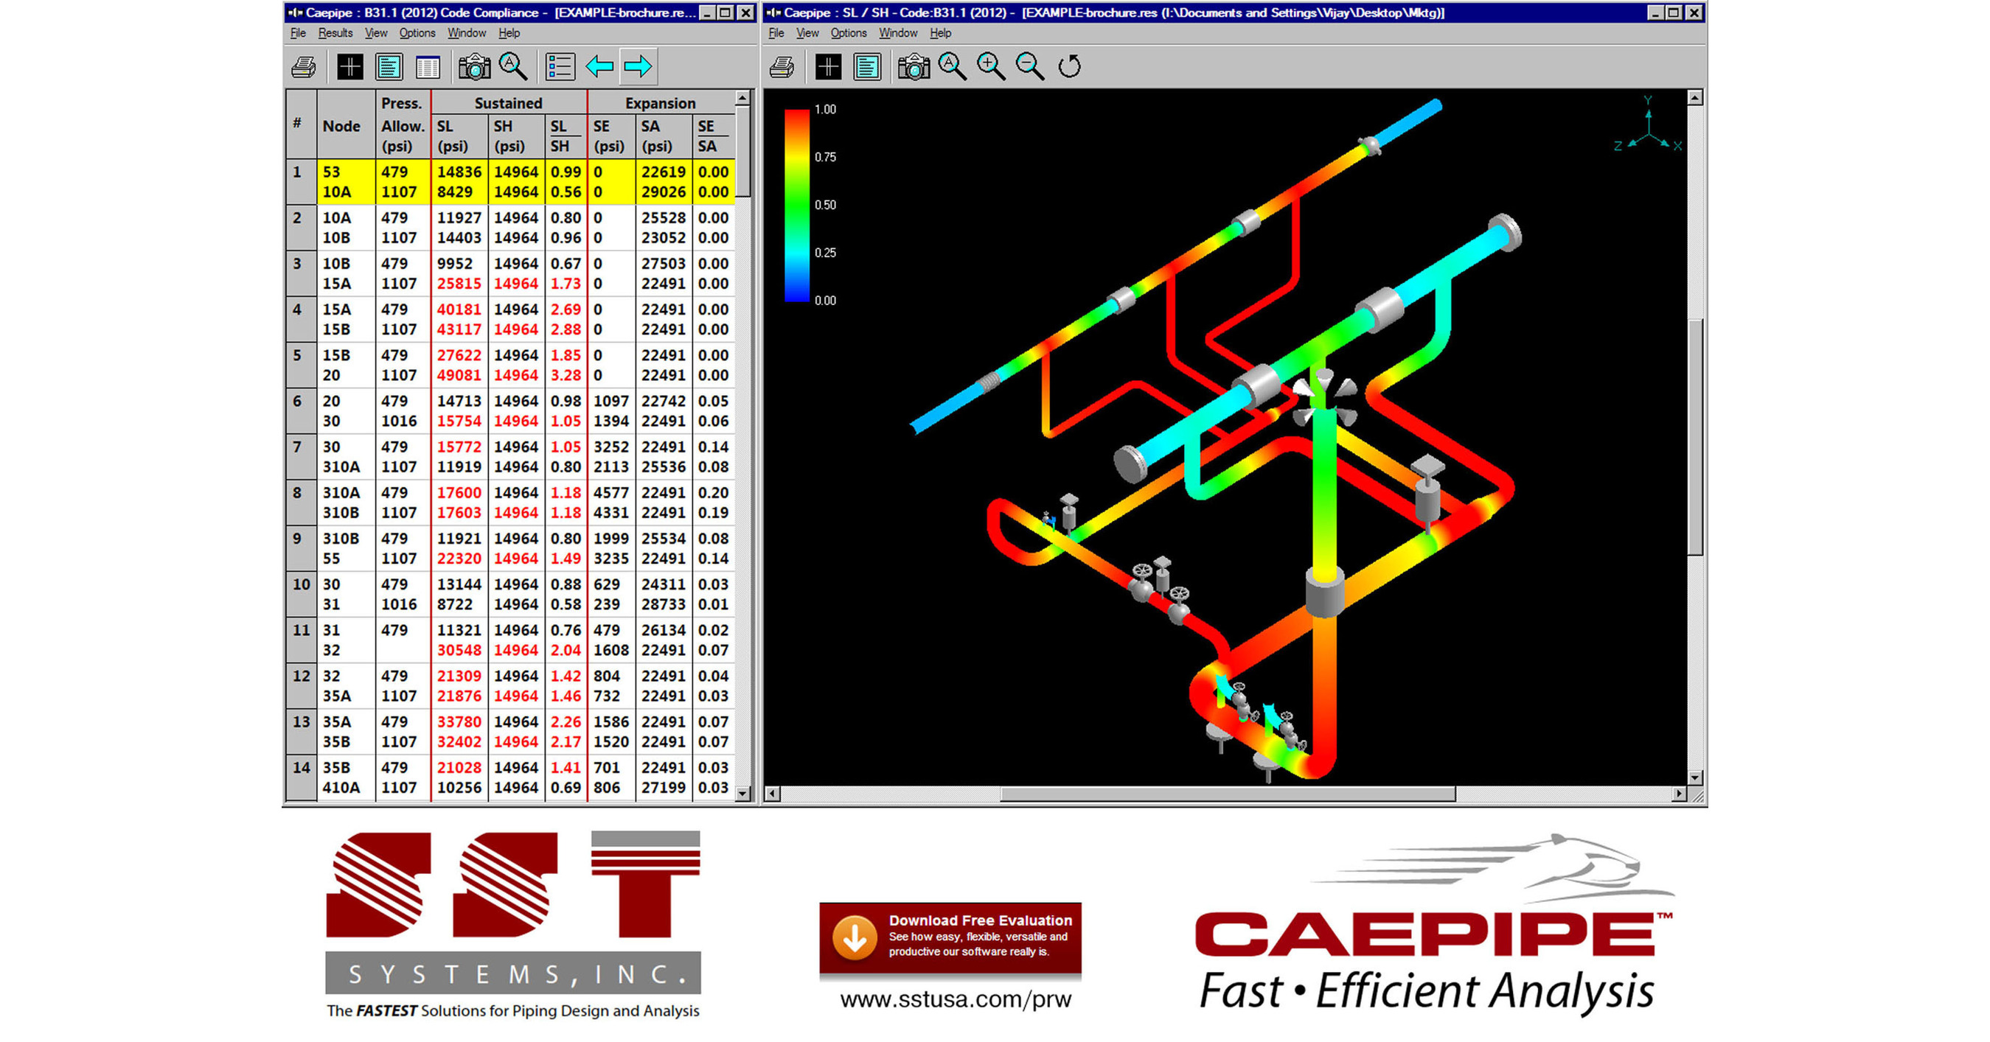Screen dimensions: 1990x1042
Task: Zoom out of the piping model
Action: [x=1030, y=67]
